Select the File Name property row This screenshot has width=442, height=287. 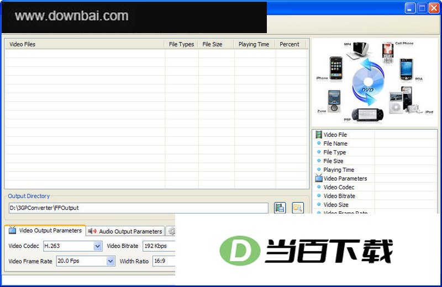tap(375, 143)
